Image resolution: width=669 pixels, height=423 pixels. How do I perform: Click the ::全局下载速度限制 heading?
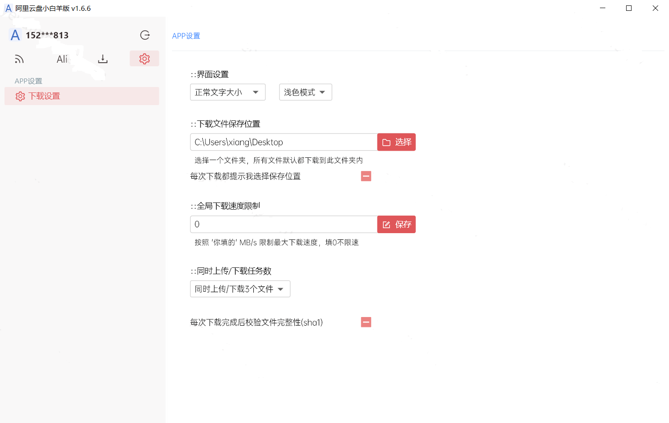[225, 206]
